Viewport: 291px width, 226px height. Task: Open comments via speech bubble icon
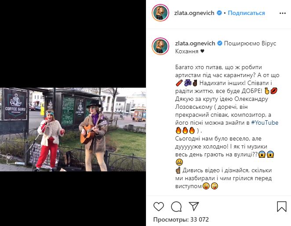(176, 207)
